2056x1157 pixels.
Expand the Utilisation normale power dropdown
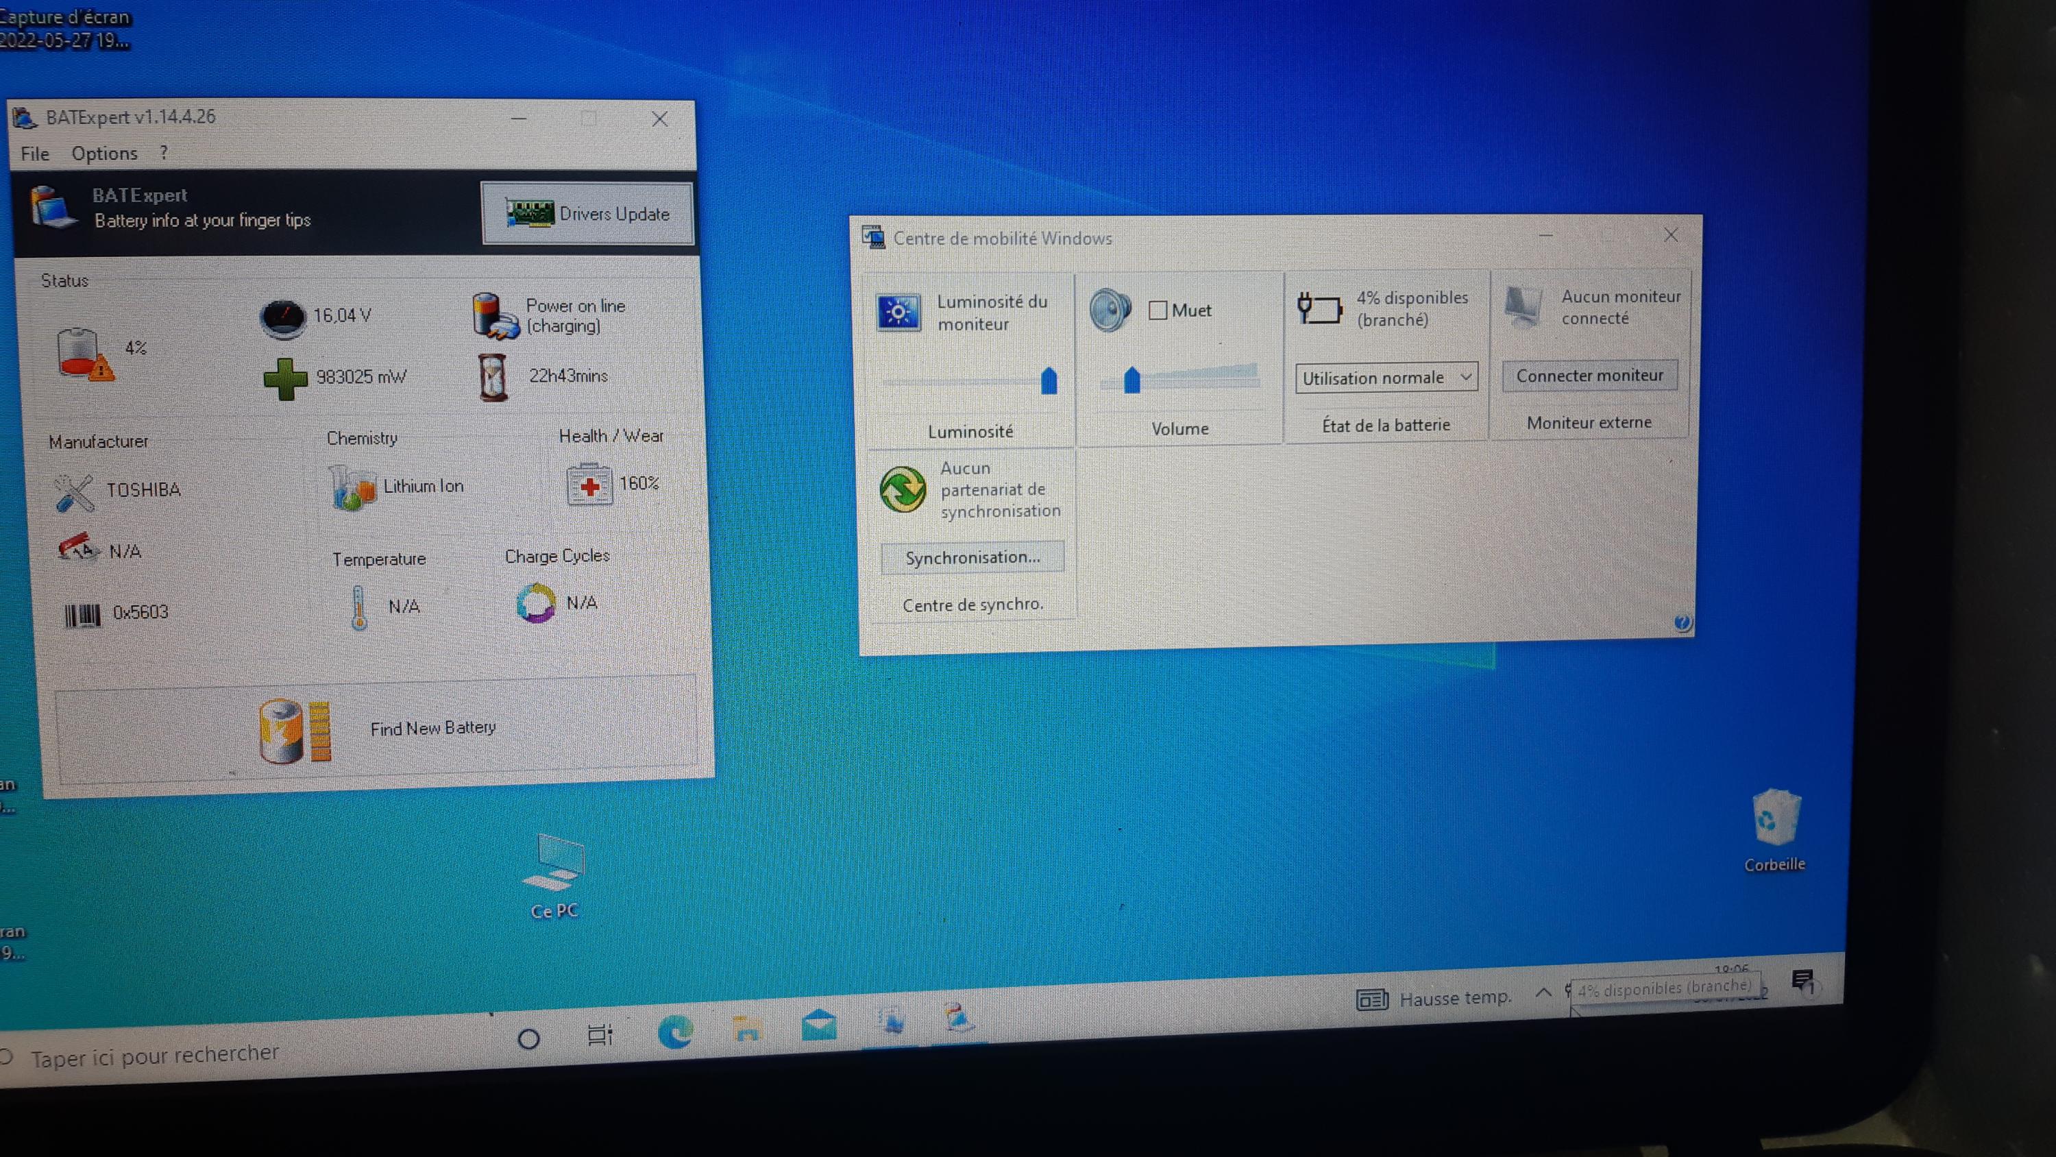1386,378
